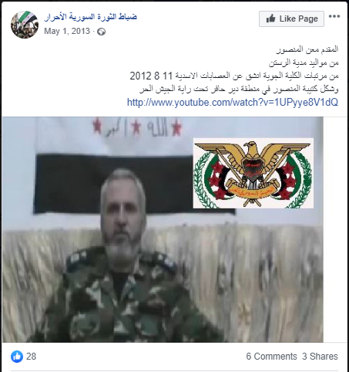349x372 pixels.
Task: Open the video thumbnail of the uniformed man
Action: point(163,229)
